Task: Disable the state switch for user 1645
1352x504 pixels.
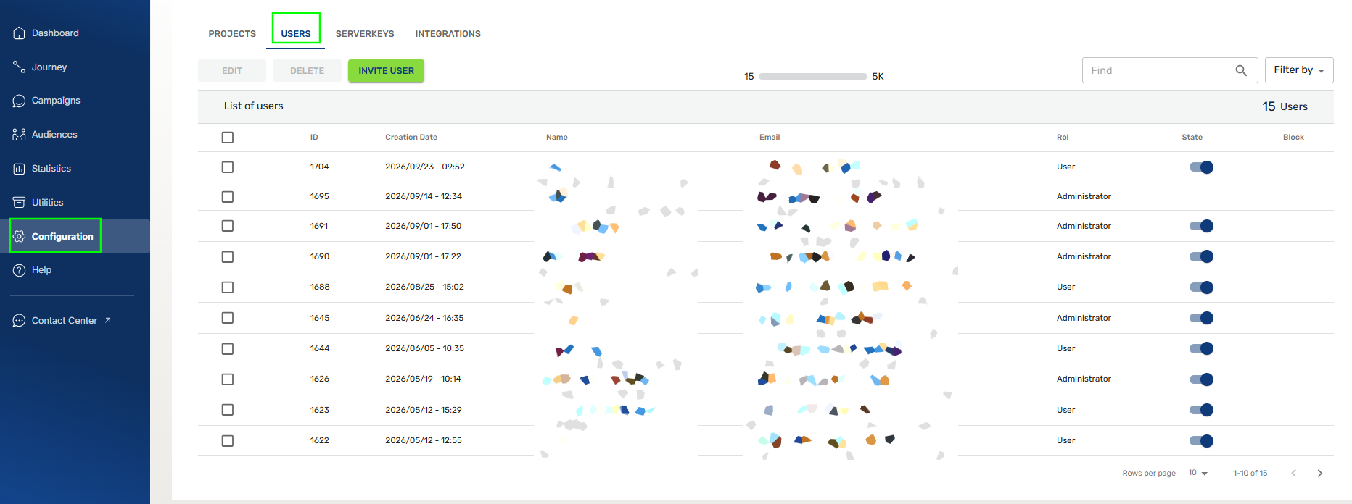Action: (1202, 318)
